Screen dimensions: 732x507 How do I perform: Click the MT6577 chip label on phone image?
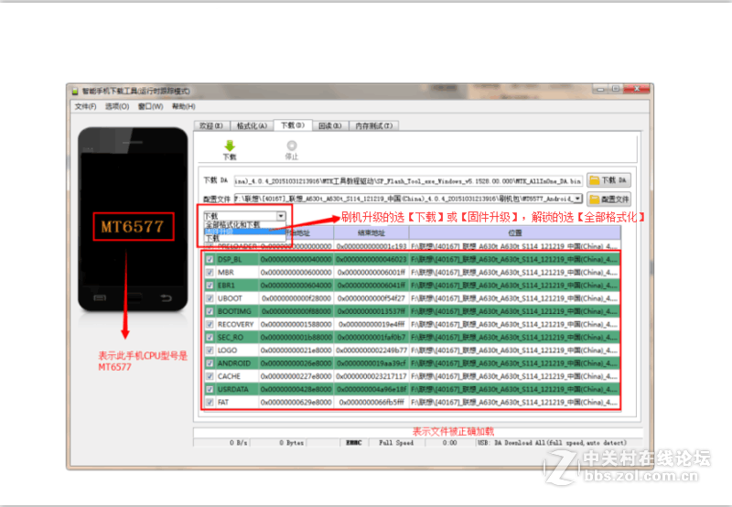point(133,227)
